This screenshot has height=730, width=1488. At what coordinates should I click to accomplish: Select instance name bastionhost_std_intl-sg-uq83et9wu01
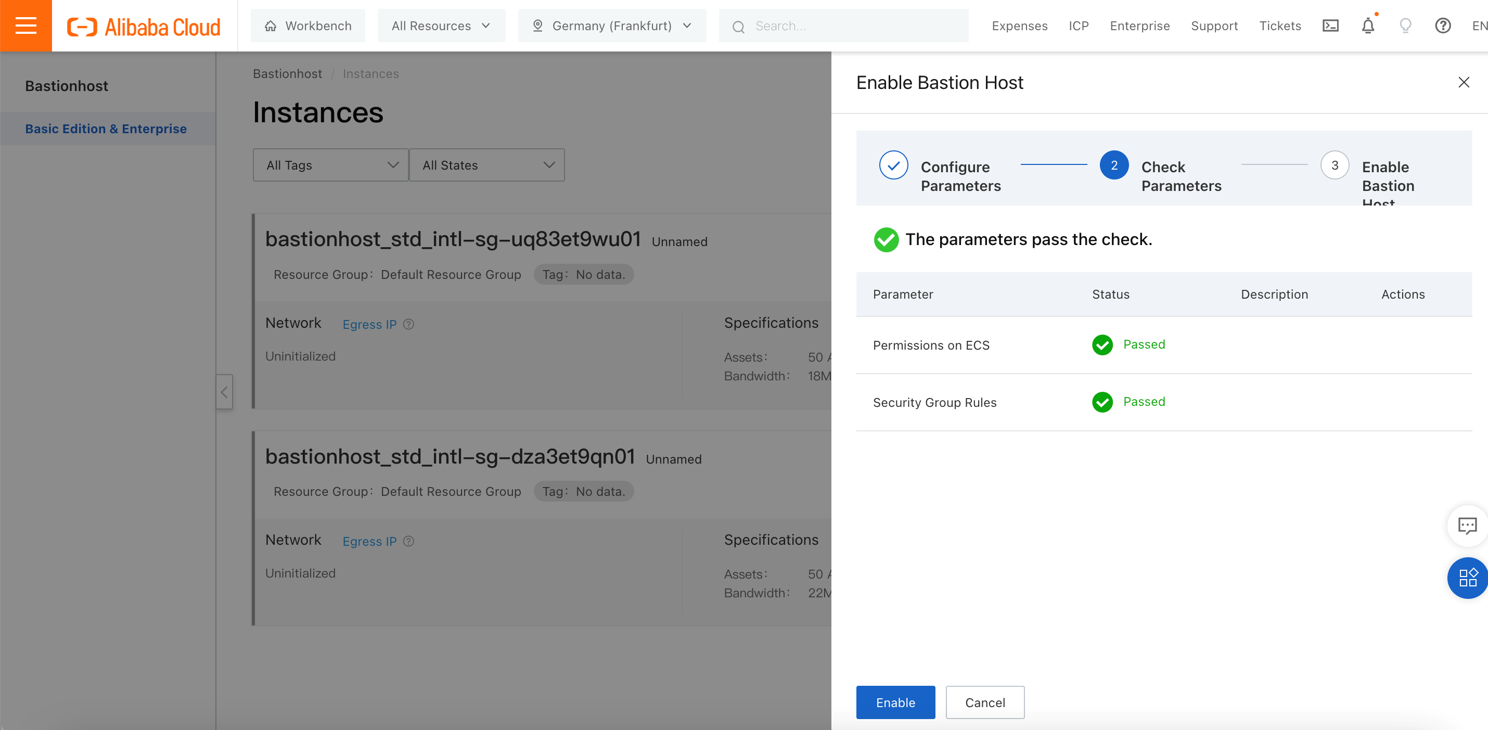[x=453, y=239]
